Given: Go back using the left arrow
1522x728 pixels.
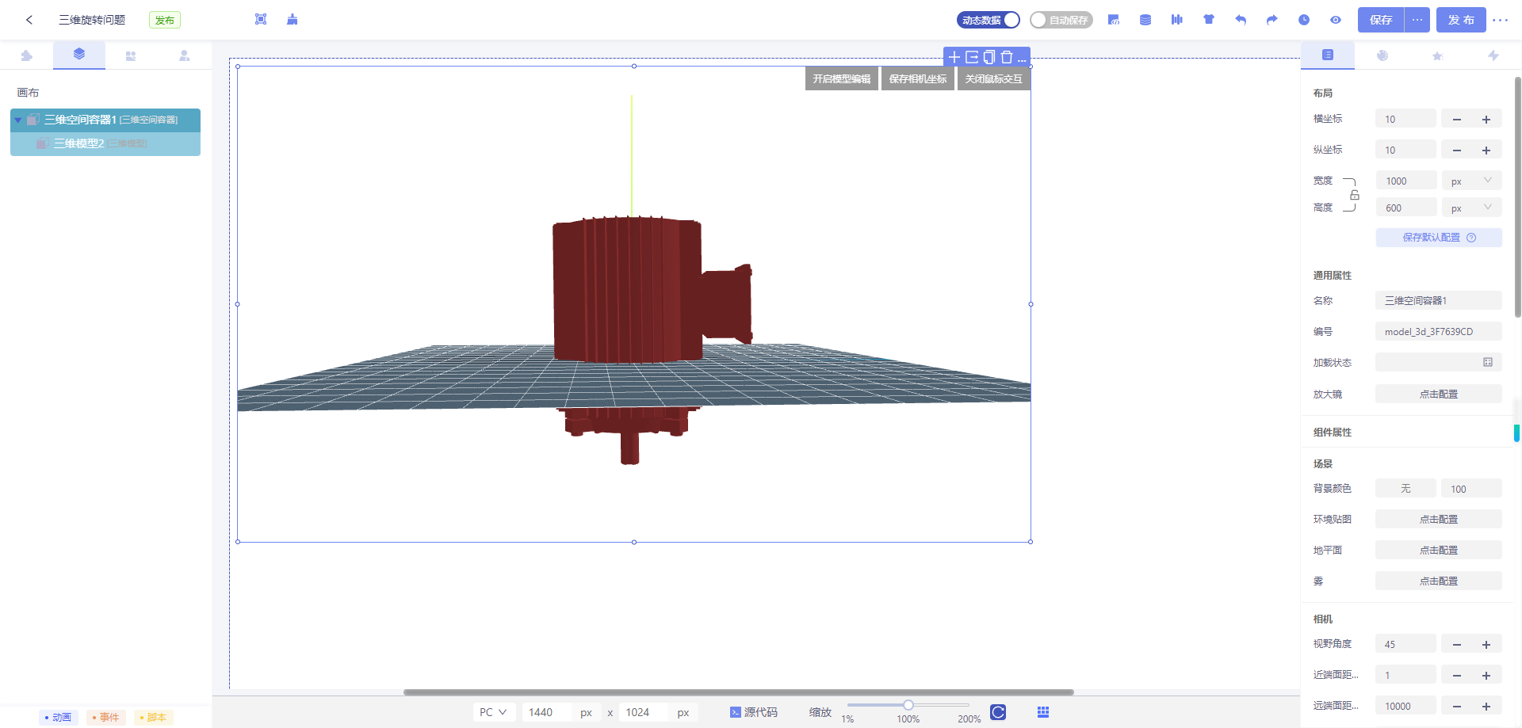Looking at the screenshot, I should pyautogui.click(x=29, y=20).
